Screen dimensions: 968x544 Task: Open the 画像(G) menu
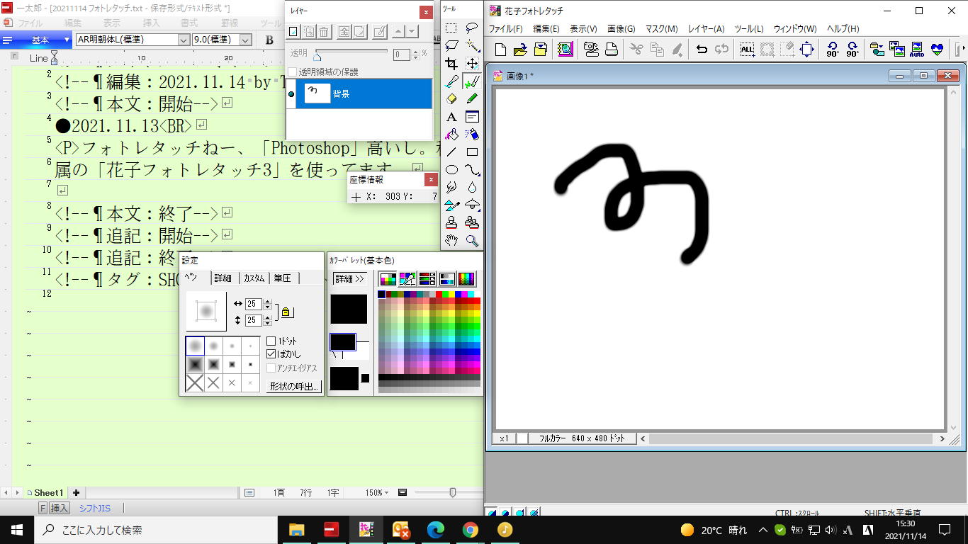(621, 29)
